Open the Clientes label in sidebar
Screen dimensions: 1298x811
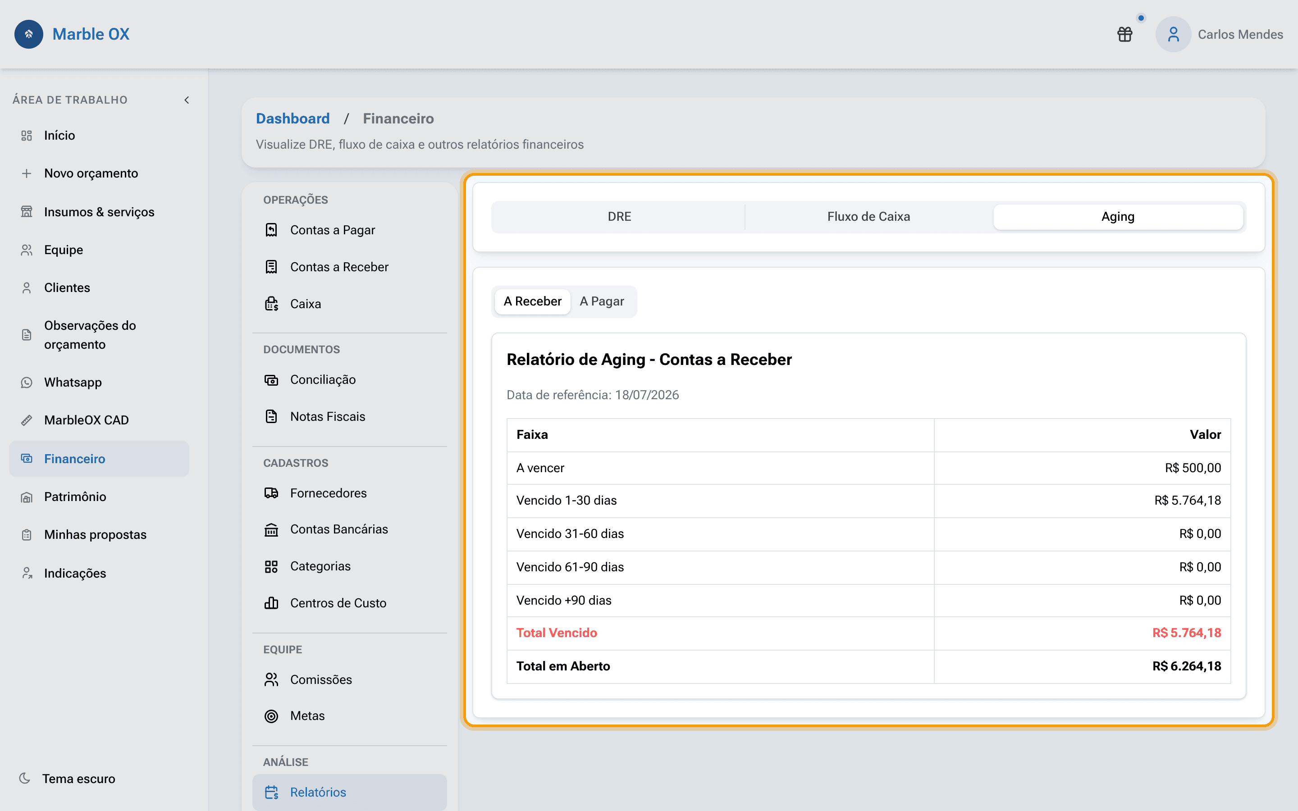(x=67, y=288)
